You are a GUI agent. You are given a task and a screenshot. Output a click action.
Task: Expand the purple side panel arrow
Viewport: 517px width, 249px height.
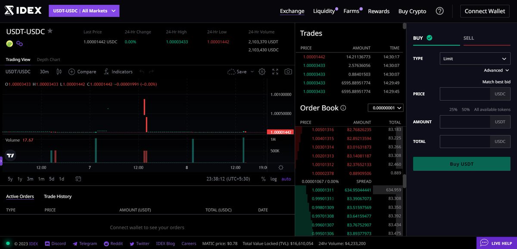1,161
